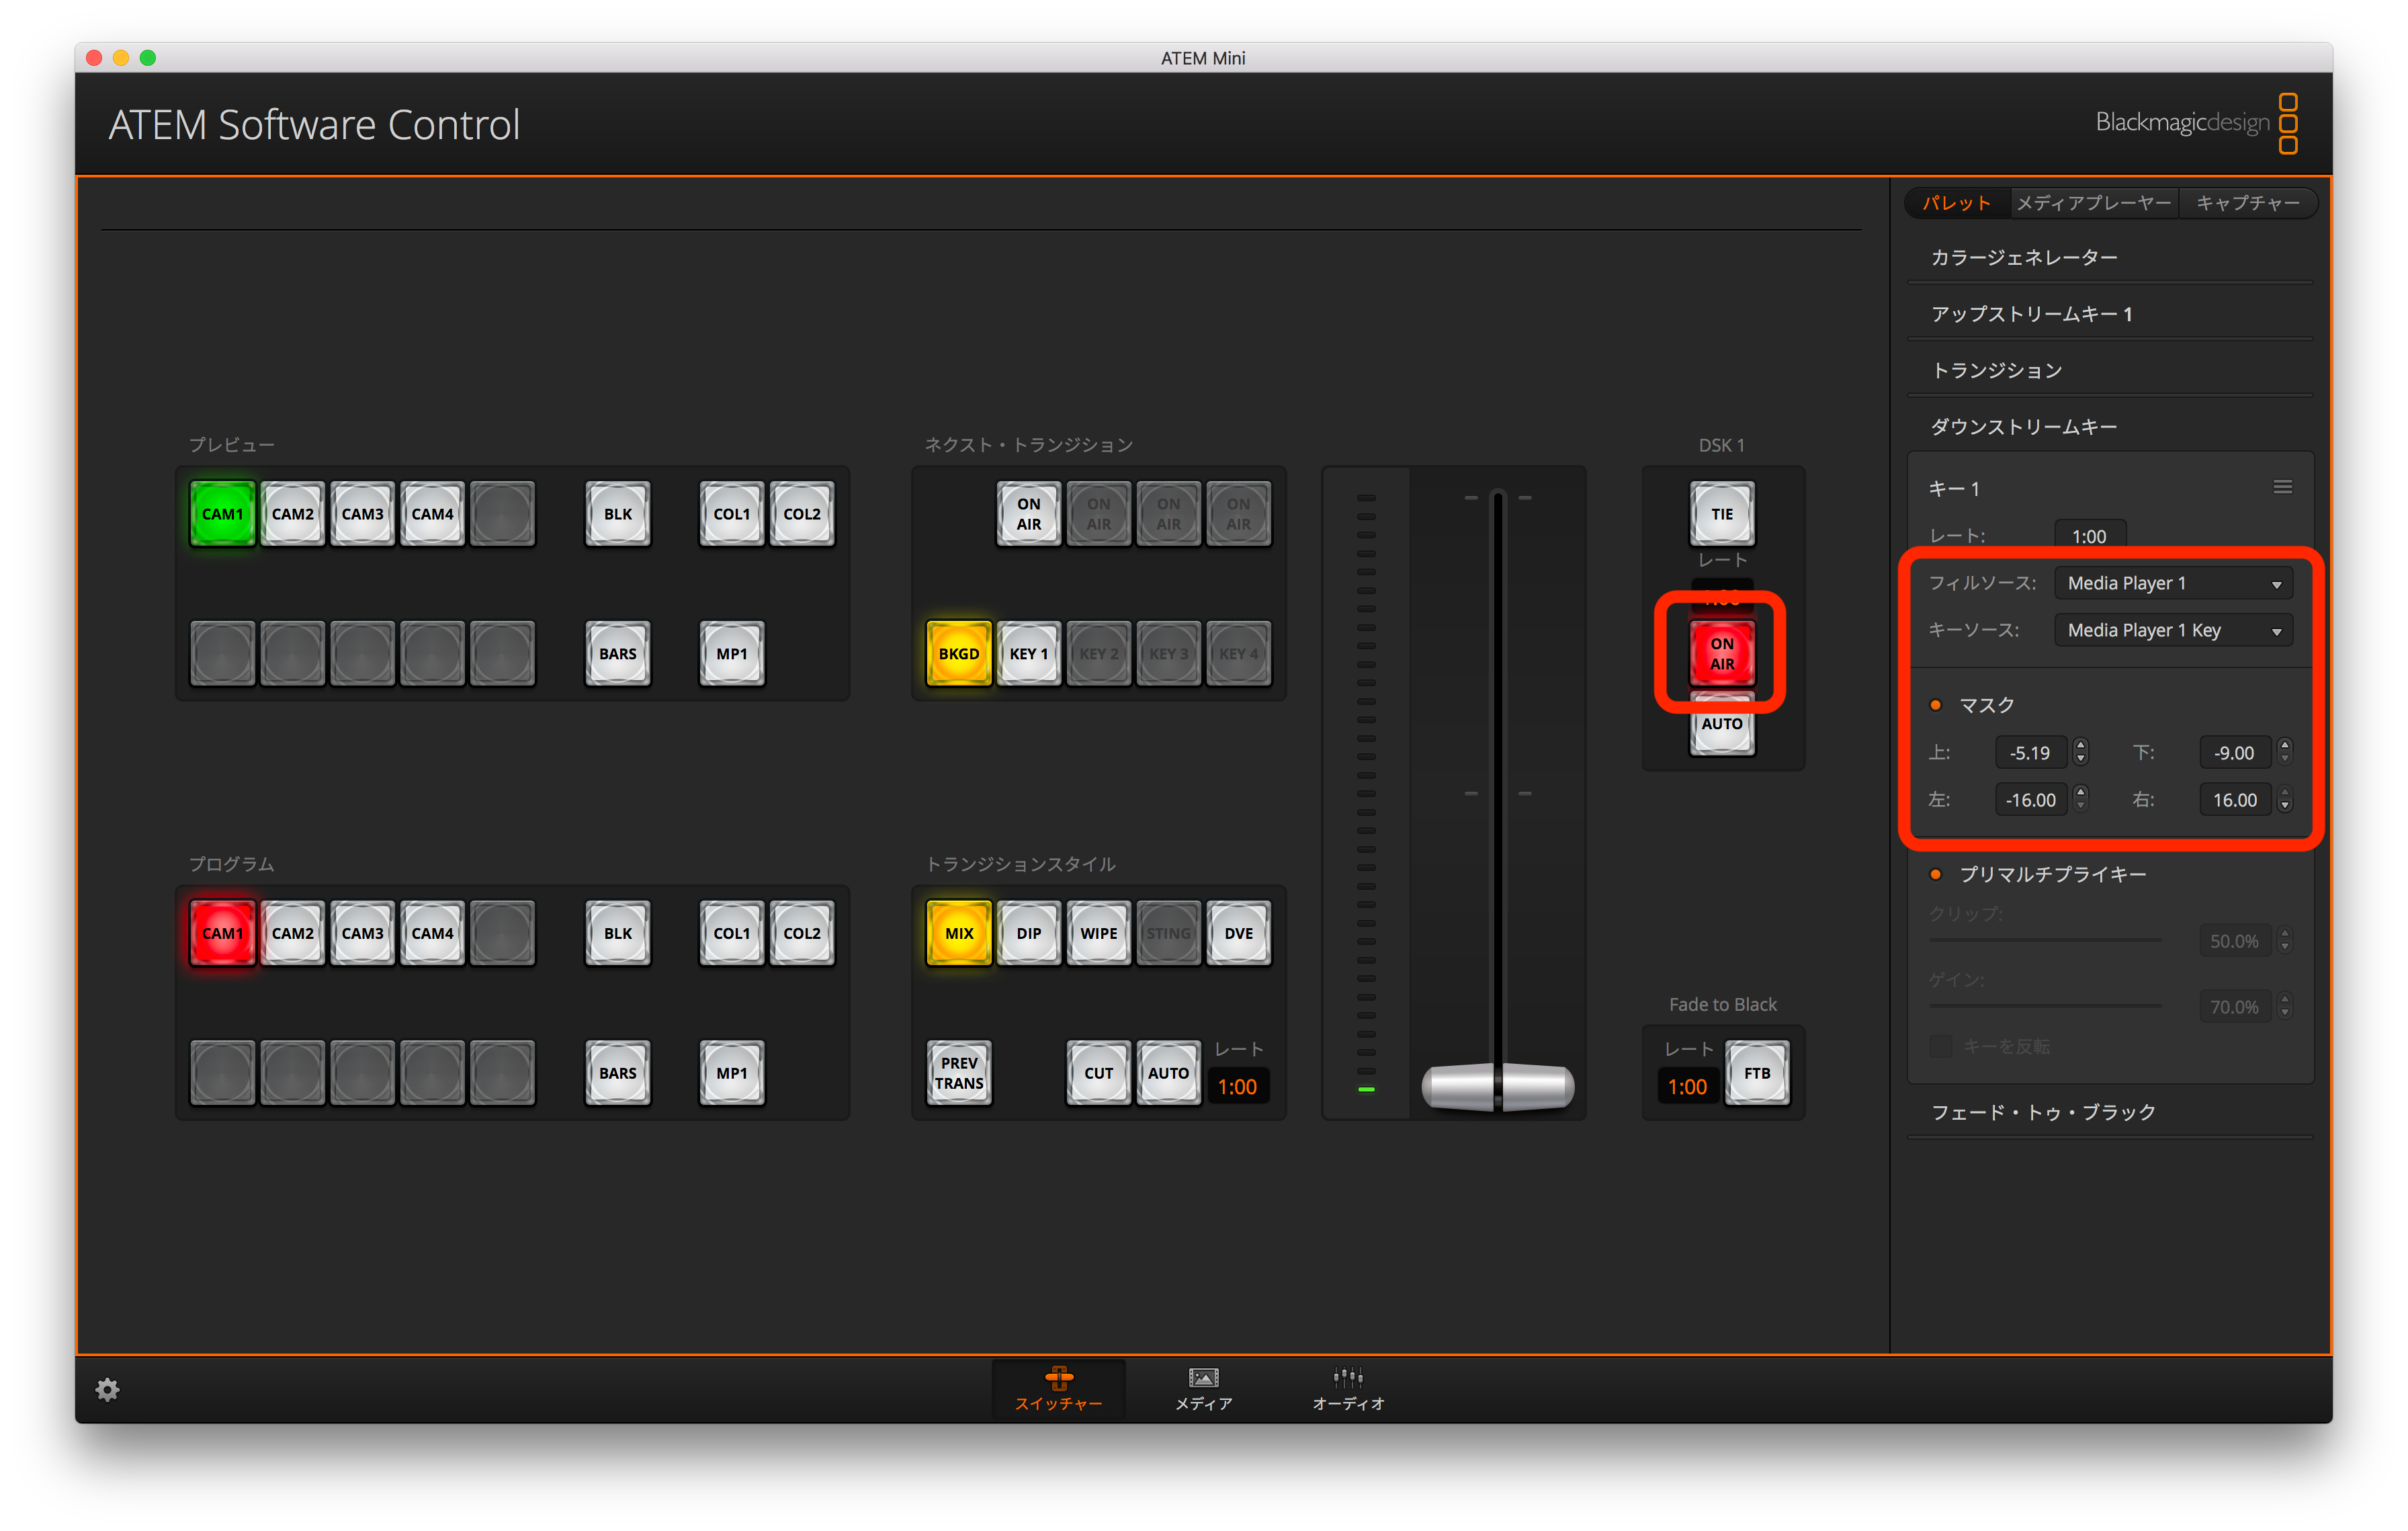Open the Key 1 panel options menu icon
This screenshot has height=1531, width=2408.
pyautogui.click(x=2282, y=487)
